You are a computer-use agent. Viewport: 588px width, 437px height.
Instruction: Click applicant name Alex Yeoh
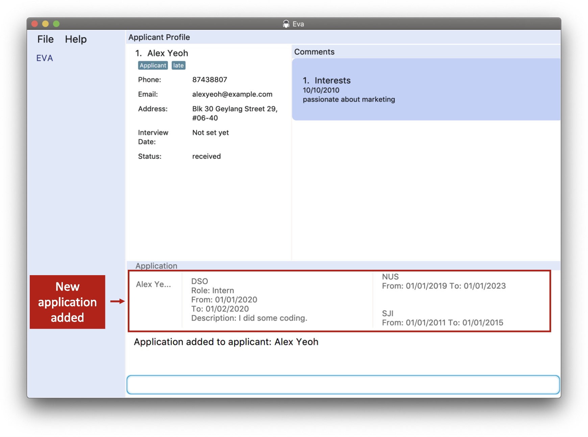[x=168, y=53]
